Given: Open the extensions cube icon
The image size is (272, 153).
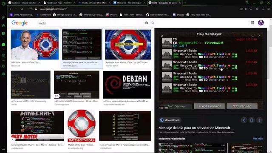Looking at the screenshot, I should 257,9.
